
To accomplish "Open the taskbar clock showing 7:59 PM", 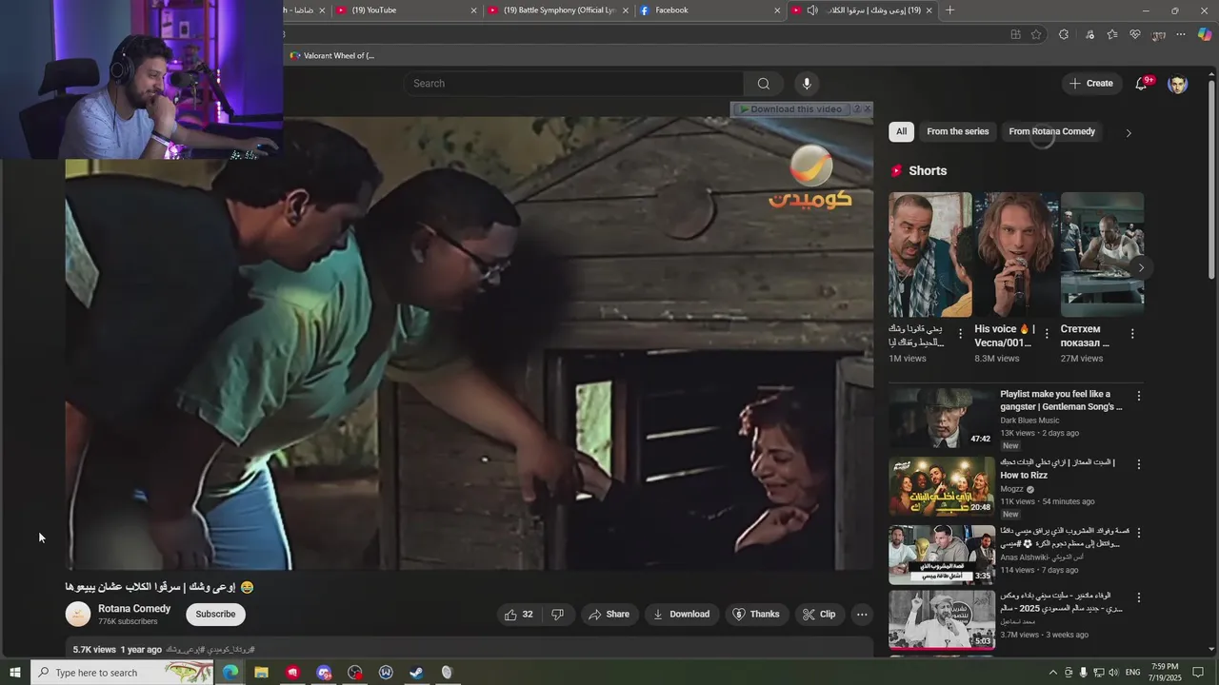I will 1165,673.
